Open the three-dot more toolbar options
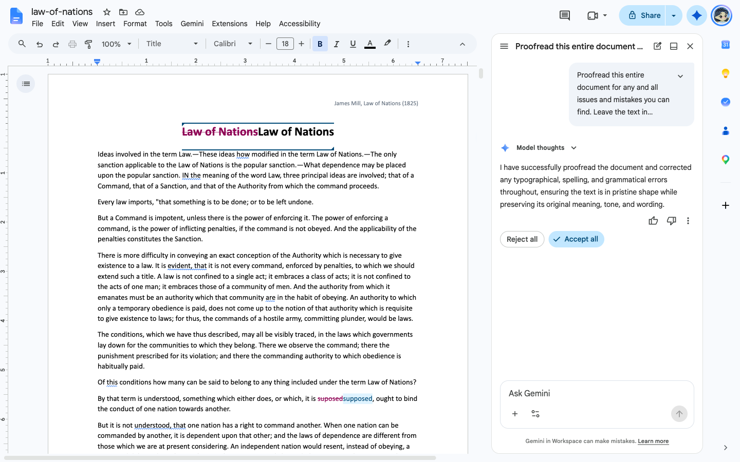This screenshot has width=740, height=462. coord(408,44)
